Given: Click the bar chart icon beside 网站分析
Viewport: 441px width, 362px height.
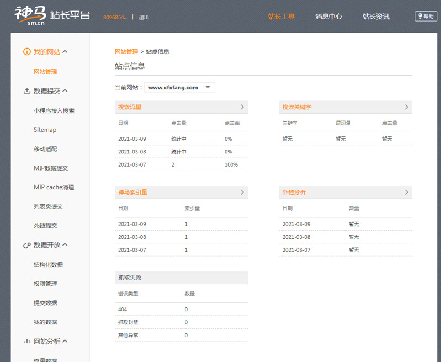Looking at the screenshot, I should 26,342.
